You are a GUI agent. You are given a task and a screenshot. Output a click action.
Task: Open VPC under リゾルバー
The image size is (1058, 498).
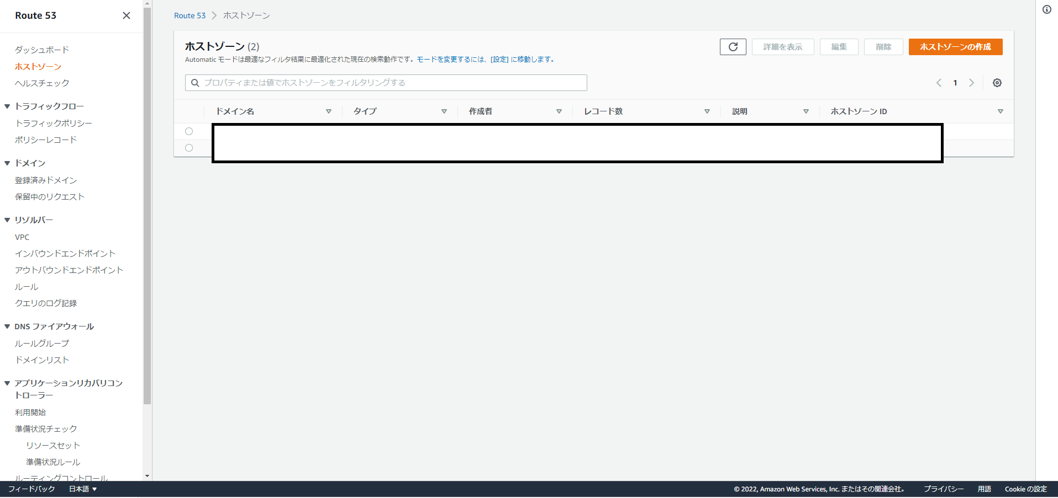click(22, 237)
